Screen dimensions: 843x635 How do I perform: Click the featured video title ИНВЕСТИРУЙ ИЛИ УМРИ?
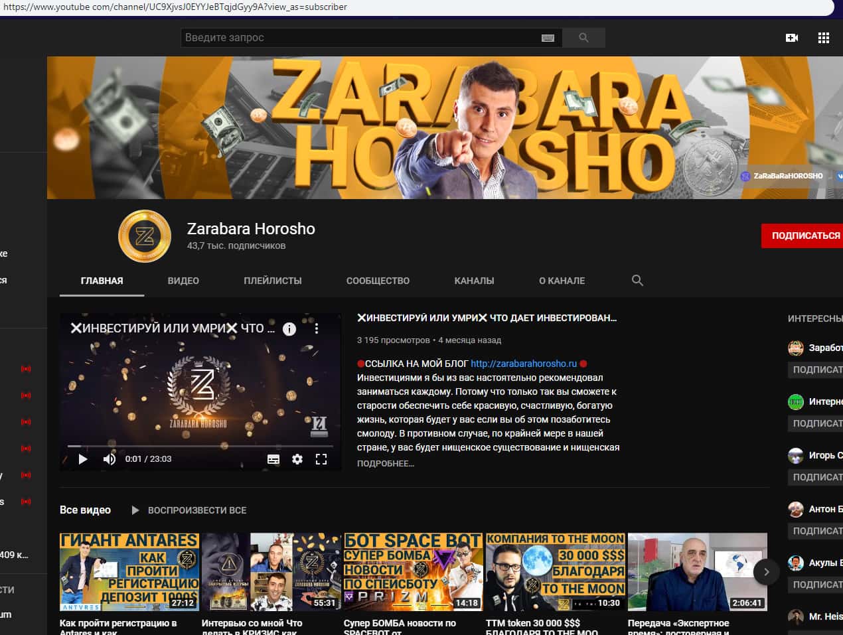[487, 318]
